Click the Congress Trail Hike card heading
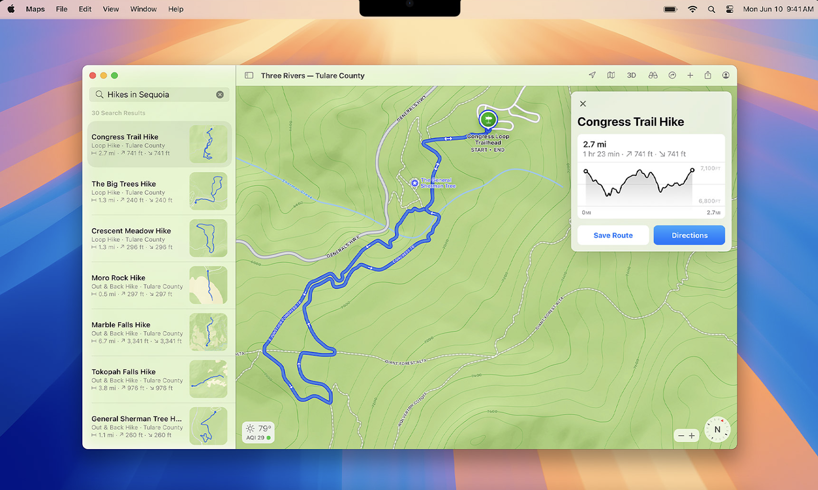The image size is (818, 490). [630, 122]
